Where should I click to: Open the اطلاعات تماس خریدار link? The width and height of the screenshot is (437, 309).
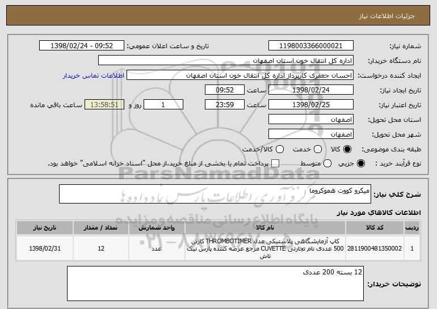(x=94, y=75)
